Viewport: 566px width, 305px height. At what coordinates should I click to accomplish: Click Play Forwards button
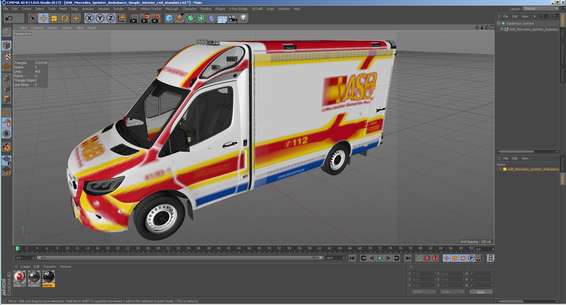[380, 258]
